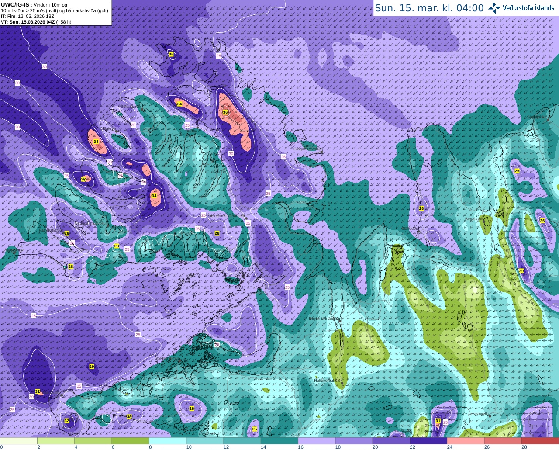Image resolution: width=559 pixels, height=450 pixels.
Task: Click the station dot next to Hveravellir
Action: point(490,416)
